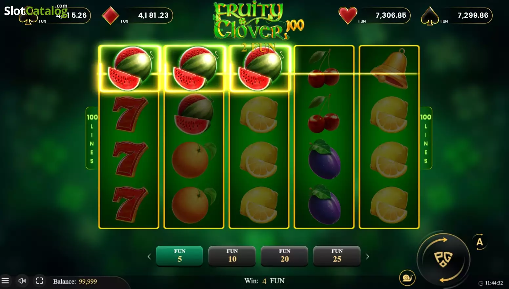509x289 pixels.
Task: Show higher bet values with right arrow
Action: (367, 257)
